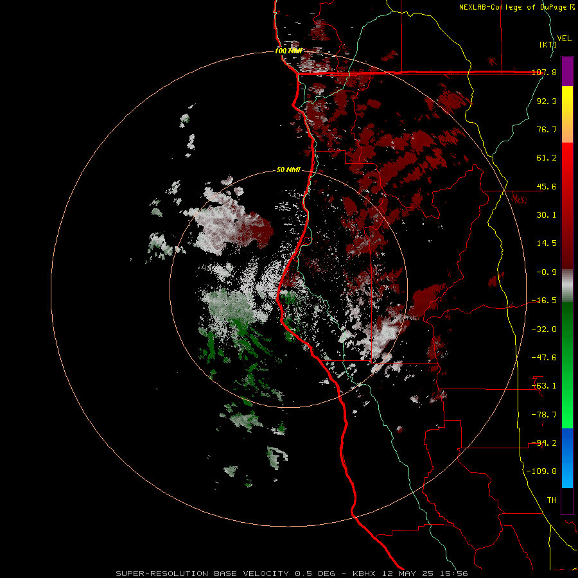The width and height of the screenshot is (578, 578).
Task: Click the 14.5 velocity scale label
Action: pos(547,243)
